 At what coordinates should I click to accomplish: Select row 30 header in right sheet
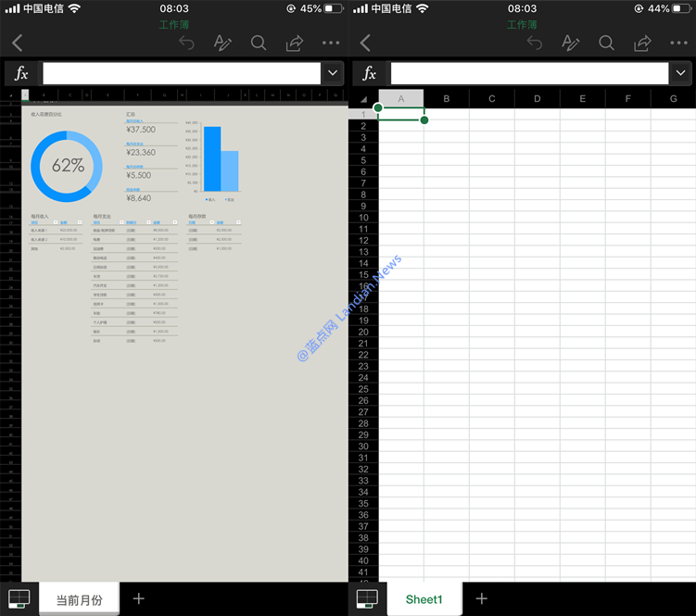(363, 446)
